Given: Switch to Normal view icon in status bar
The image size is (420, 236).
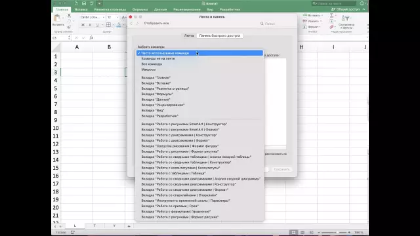Looking at the screenshot, I should pos(293,232).
